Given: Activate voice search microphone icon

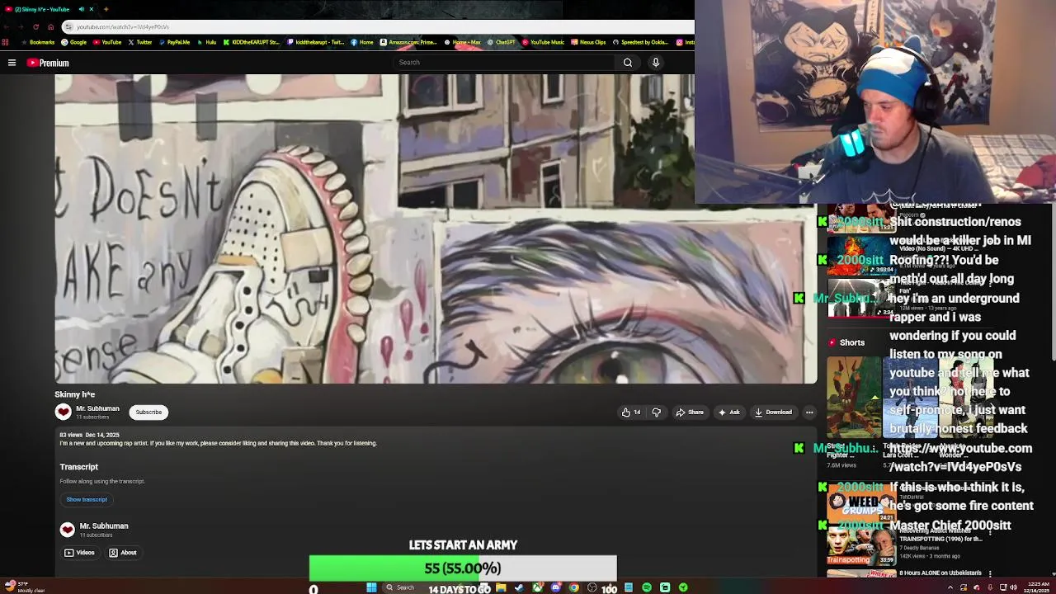Looking at the screenshot, I should point(656,63).
